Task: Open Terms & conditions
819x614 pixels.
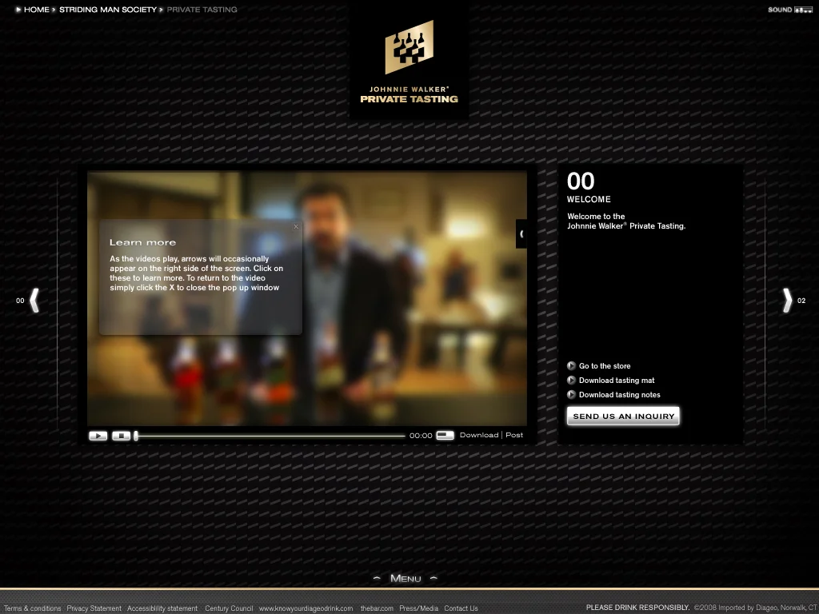Action: click(x=32, y=608)
